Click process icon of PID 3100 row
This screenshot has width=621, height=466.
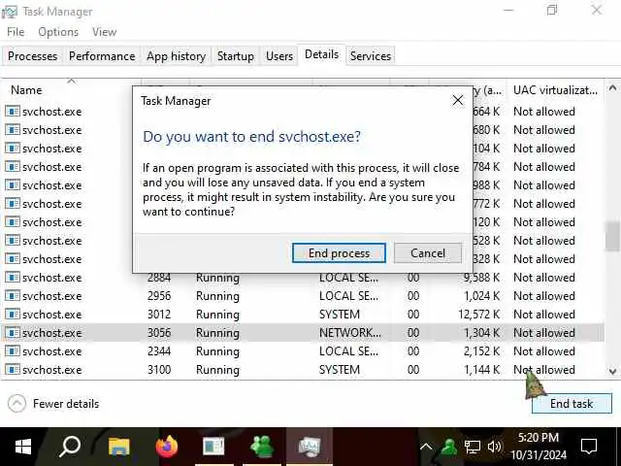(13, 369)
